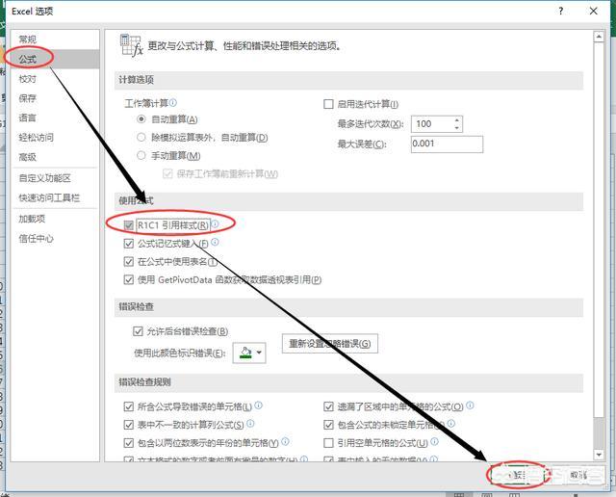Open info icon for 包含公式的未锁定单元格
Image resolution: width=616 pixels, height=497 pixels.
click(451, 424)
